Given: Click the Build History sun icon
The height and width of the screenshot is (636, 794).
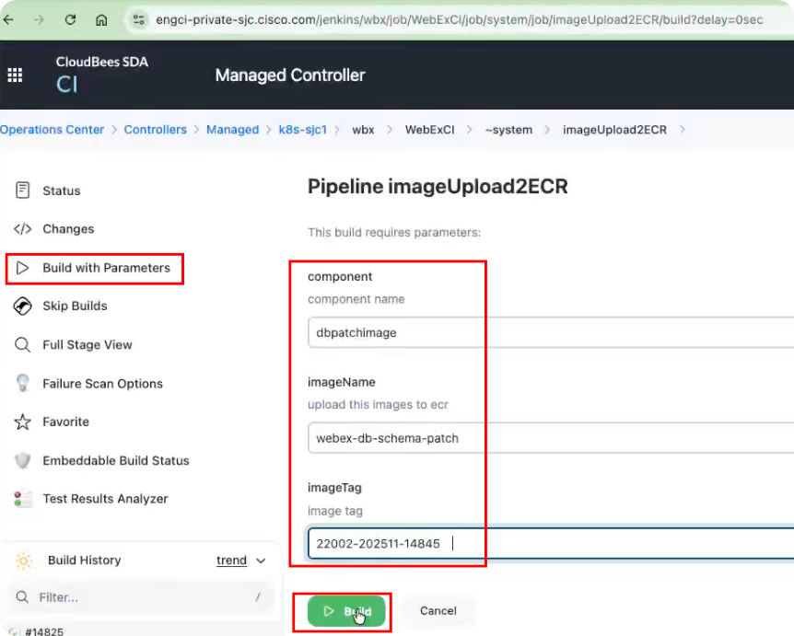Looking at the screenshot, I should (x=24, y=561).
